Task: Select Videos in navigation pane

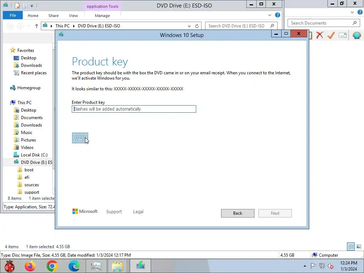Action: (x=27, y=147)
